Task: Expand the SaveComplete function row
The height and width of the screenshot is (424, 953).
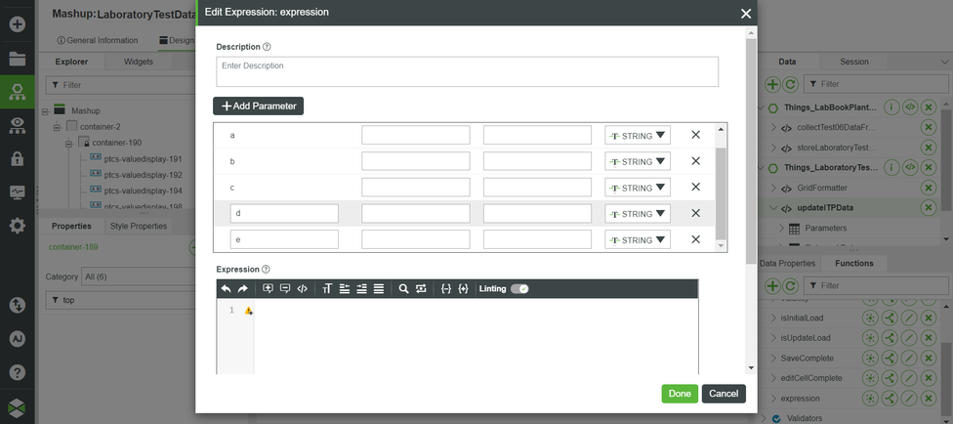Action: click(773, 358)
